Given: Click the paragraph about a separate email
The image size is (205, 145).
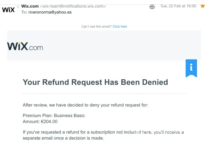Looking at the screenshot, I should [103, 135].
